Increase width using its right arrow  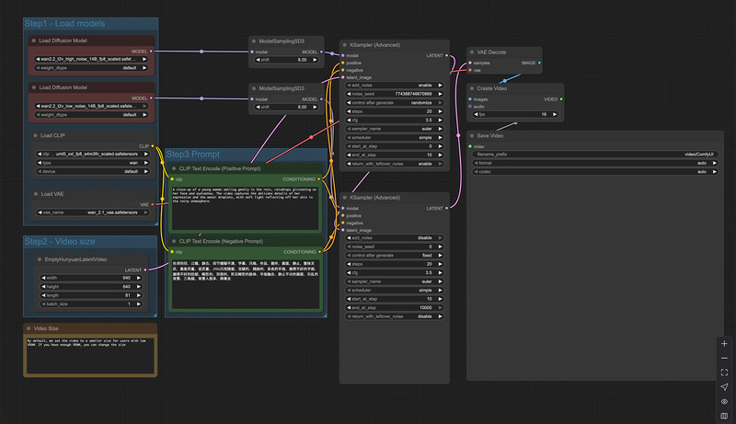pos(139,278)
